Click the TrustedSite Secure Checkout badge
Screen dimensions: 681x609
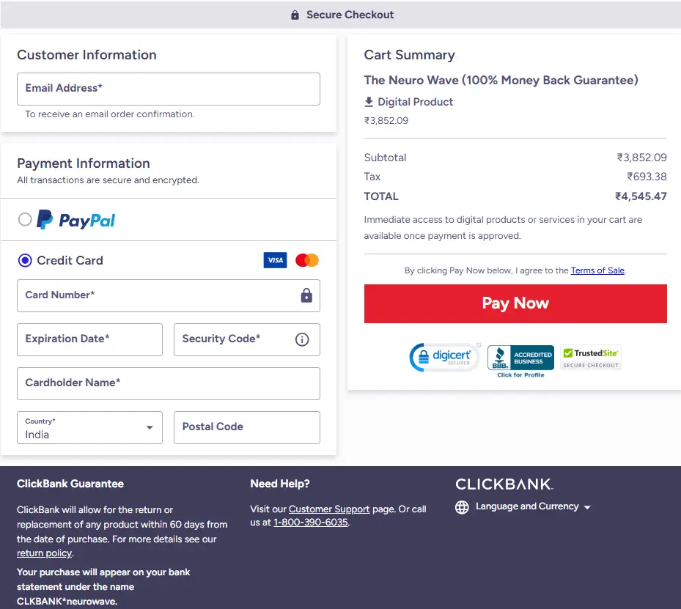pyautogui.click(x=590, y=356)
